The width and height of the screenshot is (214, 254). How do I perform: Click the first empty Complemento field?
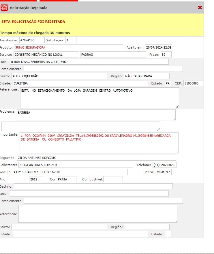point(103,69)
